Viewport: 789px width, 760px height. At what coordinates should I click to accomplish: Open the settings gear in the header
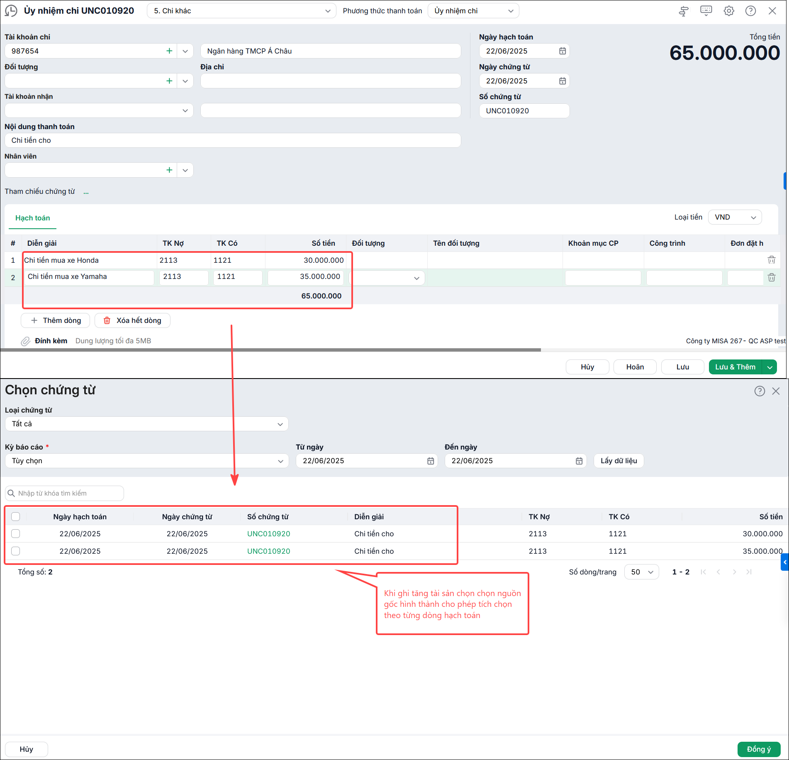click(729, 11)
